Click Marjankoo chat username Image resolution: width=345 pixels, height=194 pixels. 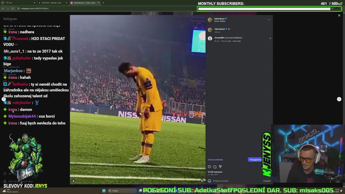[x=13, y=71]
